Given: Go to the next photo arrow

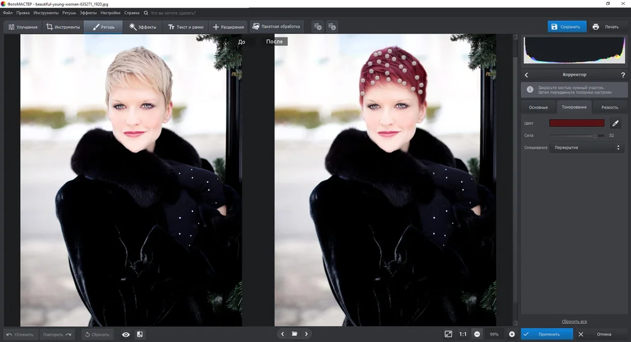Looking at the screenshot, I should [x=307, y=334].
